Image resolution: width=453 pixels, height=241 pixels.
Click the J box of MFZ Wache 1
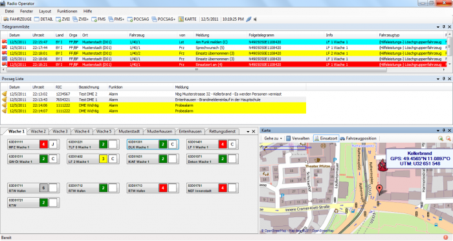point(53,144)
